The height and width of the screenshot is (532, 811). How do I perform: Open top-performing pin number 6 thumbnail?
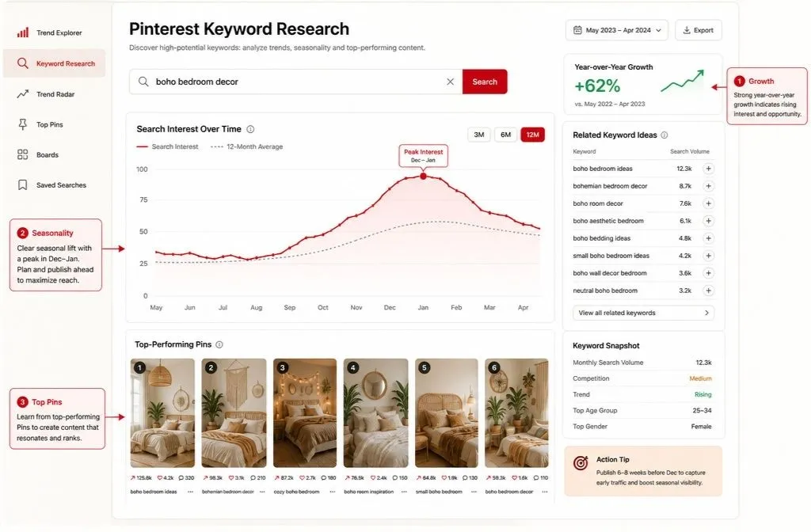click(x=516, y=413)
